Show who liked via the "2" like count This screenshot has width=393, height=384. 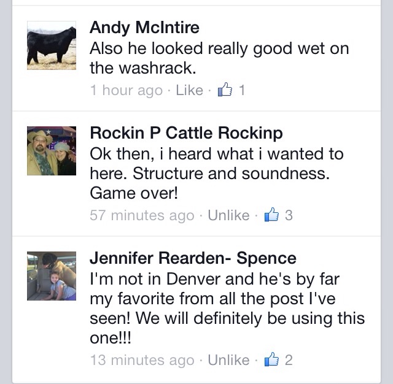tap(289, 360)
